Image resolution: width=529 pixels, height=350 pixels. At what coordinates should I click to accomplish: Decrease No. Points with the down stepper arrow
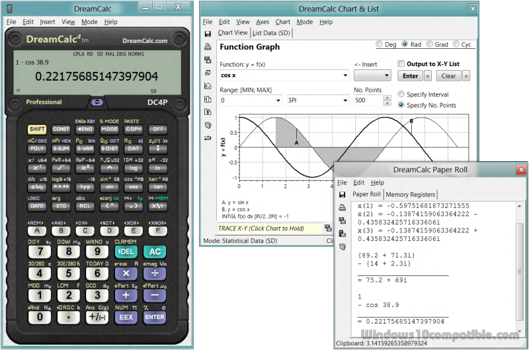[x=387, y=103]
